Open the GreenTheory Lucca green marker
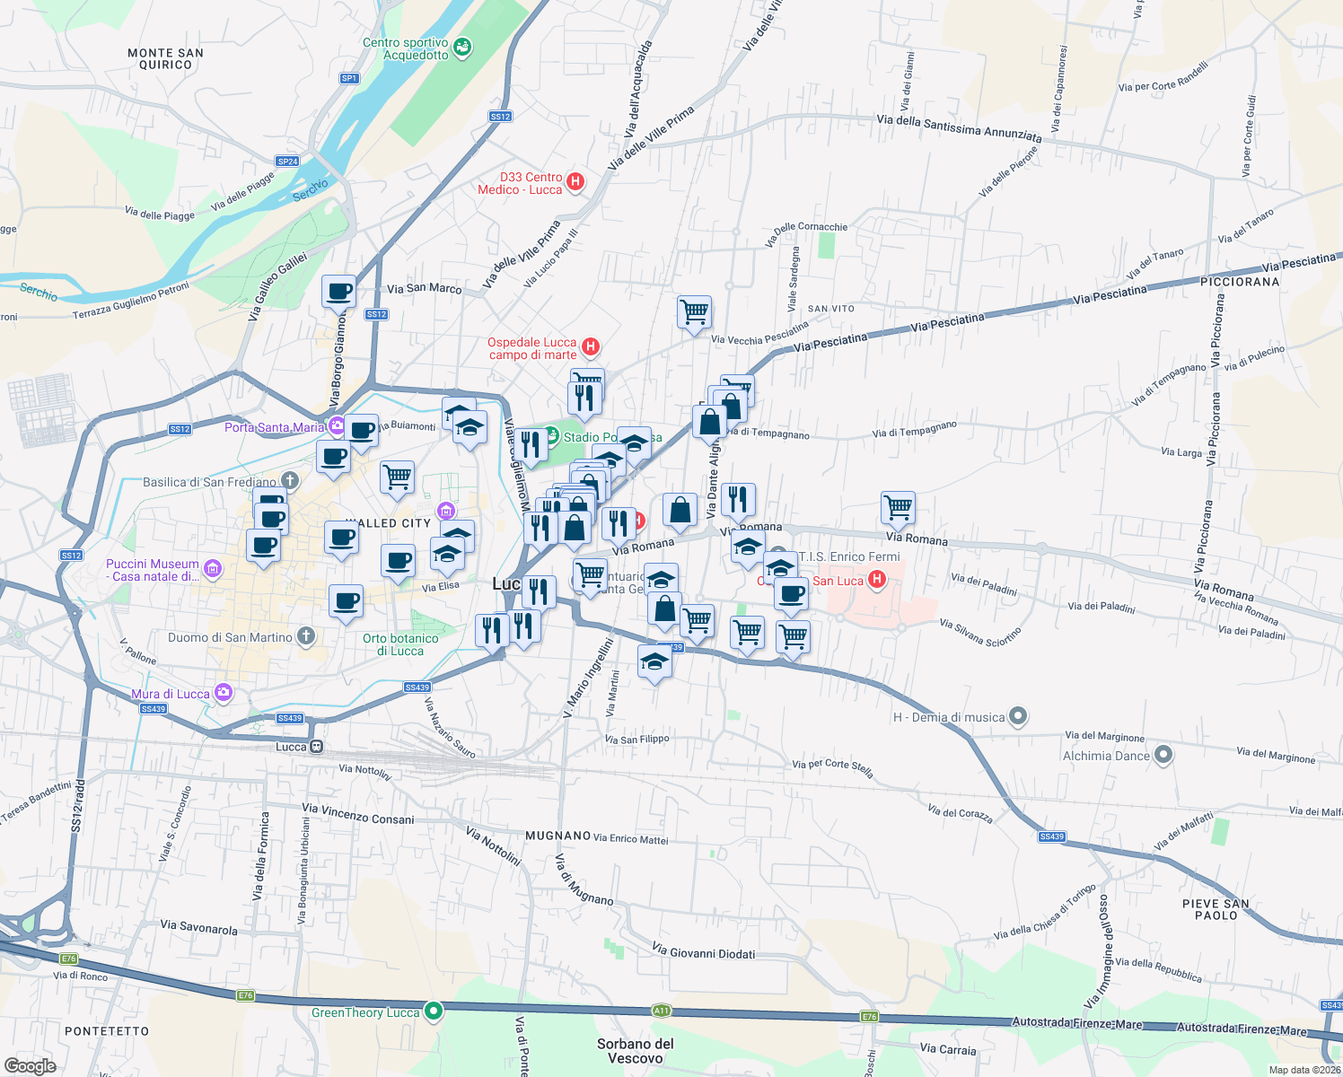The height and width of the screenshot is (1077, 1343). (434, 1011)
